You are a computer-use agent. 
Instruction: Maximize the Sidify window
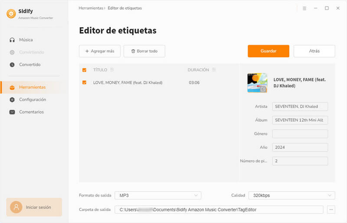[327, 8]
